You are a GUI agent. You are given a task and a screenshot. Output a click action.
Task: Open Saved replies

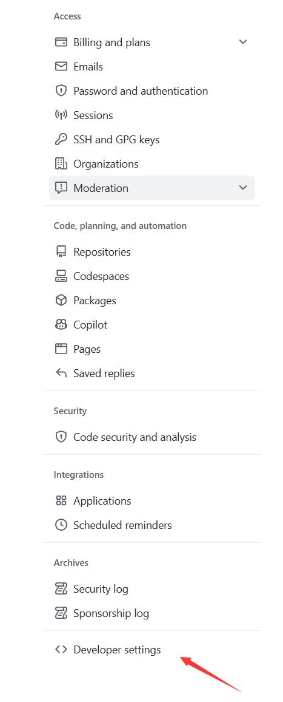(x=152, y=373)
